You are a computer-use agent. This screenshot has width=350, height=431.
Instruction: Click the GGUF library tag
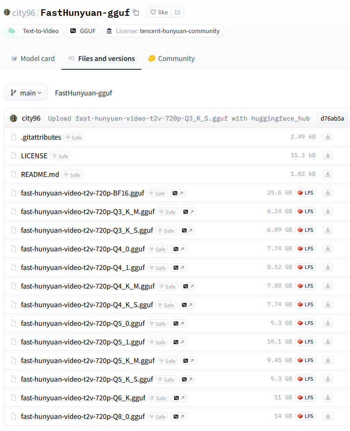[82, 31]
